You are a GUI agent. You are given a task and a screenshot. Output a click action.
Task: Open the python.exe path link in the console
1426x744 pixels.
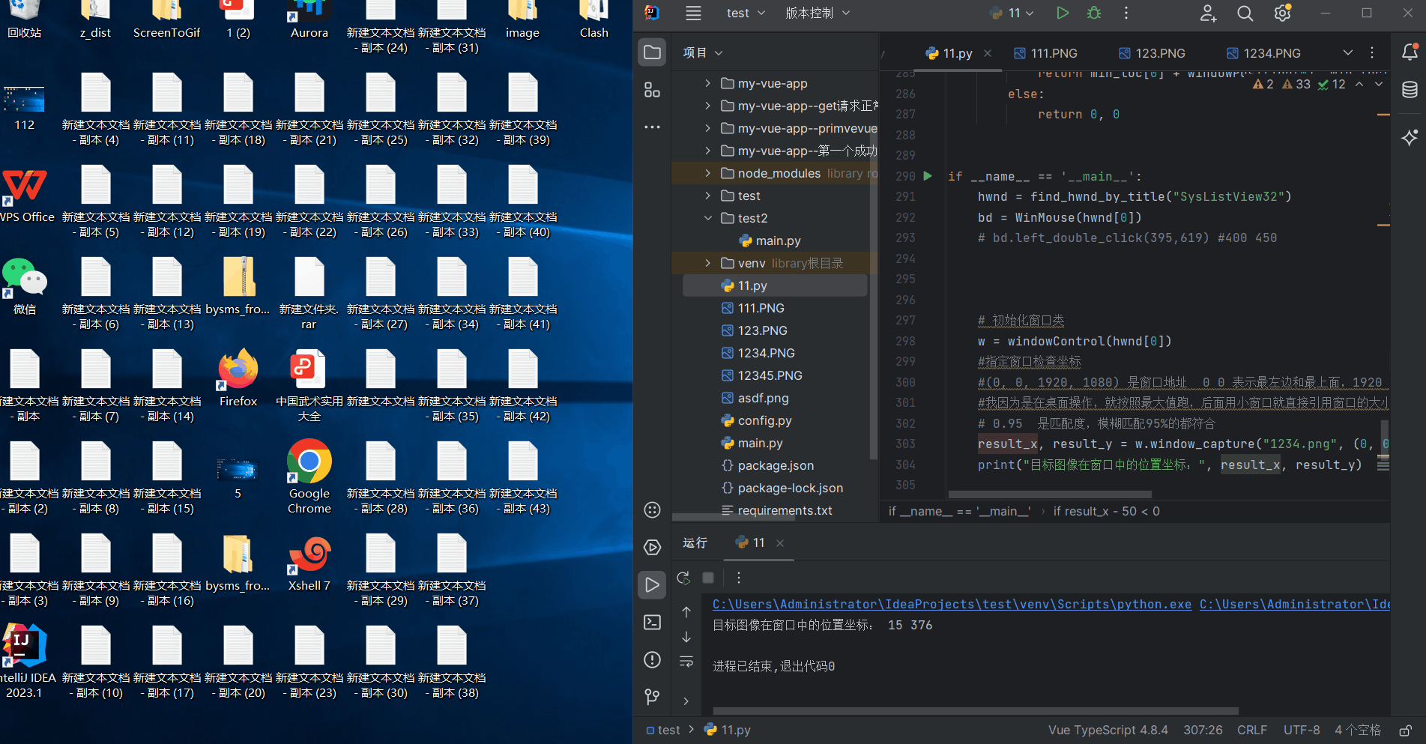coord(952,604)
